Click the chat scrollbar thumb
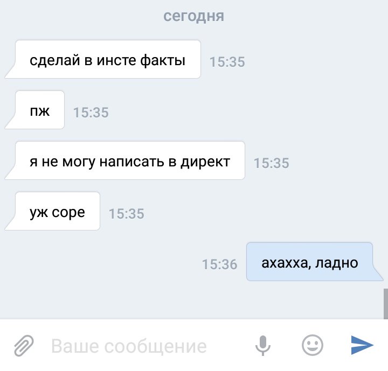The image size is (388, 371). pos(386,304)
